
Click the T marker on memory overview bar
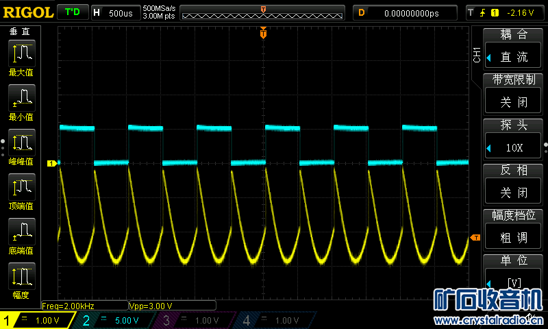[263, 10]
